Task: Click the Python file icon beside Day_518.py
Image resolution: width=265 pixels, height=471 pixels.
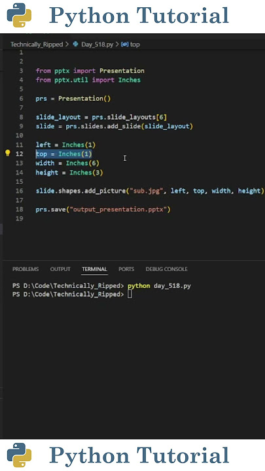Action: (x=75, y=44)
